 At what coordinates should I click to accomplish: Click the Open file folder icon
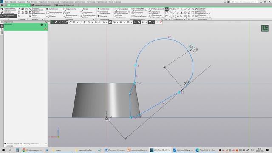(x=23, y=9)
